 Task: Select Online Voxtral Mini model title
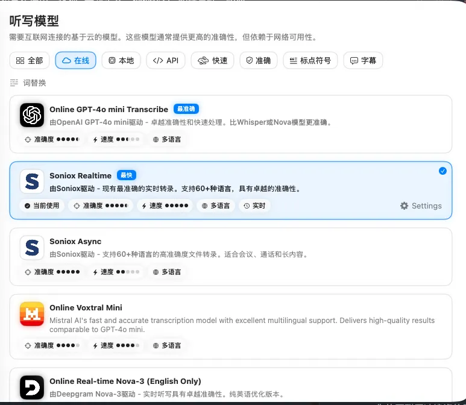pyautogui.click(x=86, y=308)
